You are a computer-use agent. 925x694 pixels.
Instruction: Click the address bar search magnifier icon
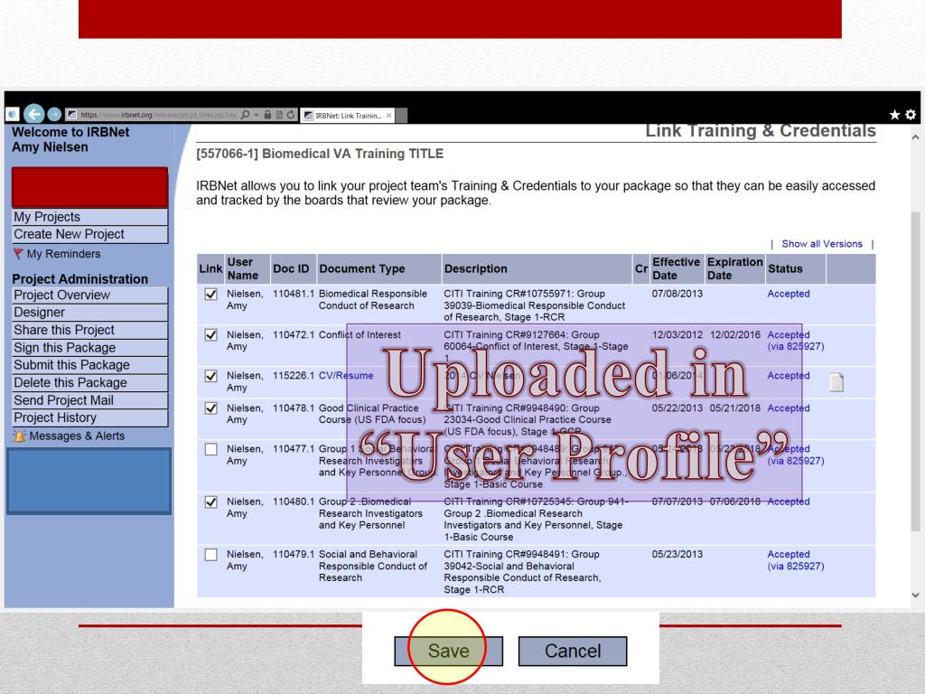(246, 115)
